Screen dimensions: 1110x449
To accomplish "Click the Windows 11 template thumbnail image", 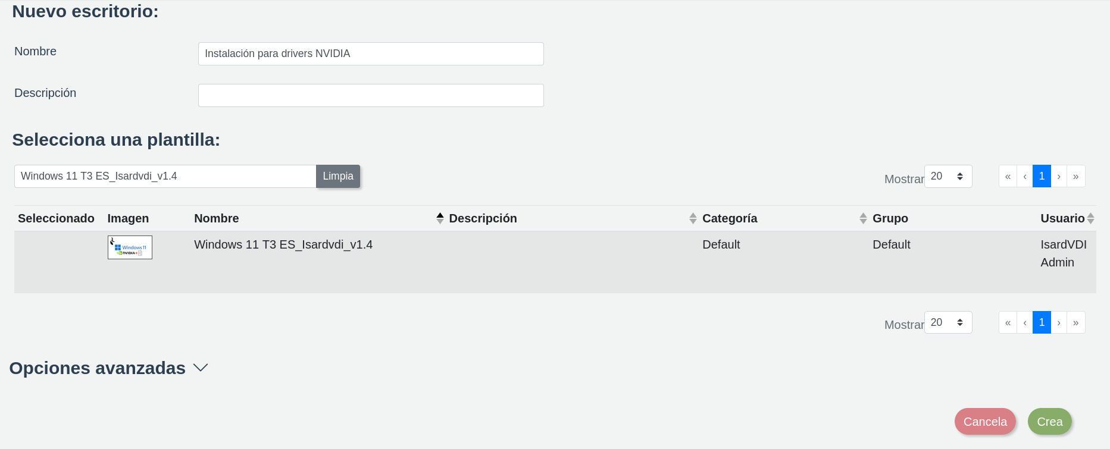I will click(130, 247).
